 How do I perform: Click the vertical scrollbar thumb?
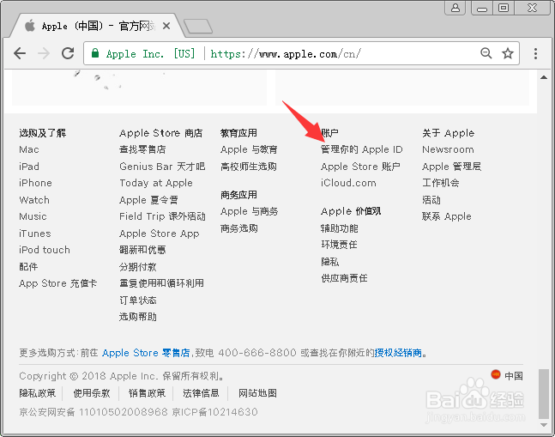544,394
